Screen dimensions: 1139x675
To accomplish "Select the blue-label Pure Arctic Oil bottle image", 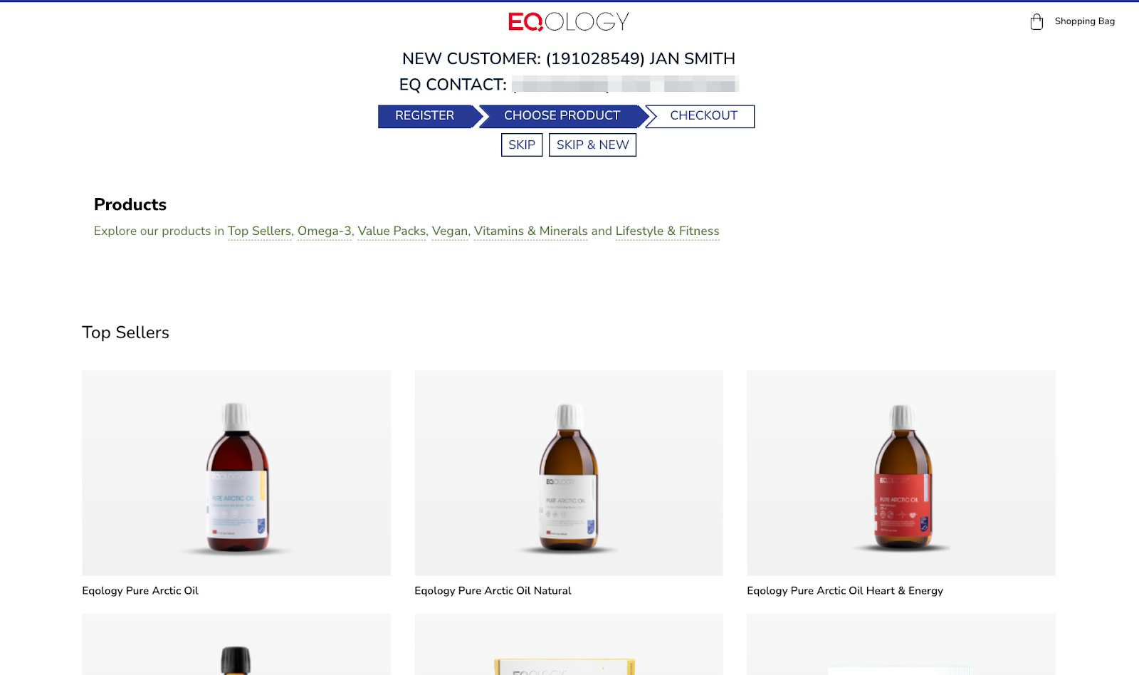I will click(236, 473).
